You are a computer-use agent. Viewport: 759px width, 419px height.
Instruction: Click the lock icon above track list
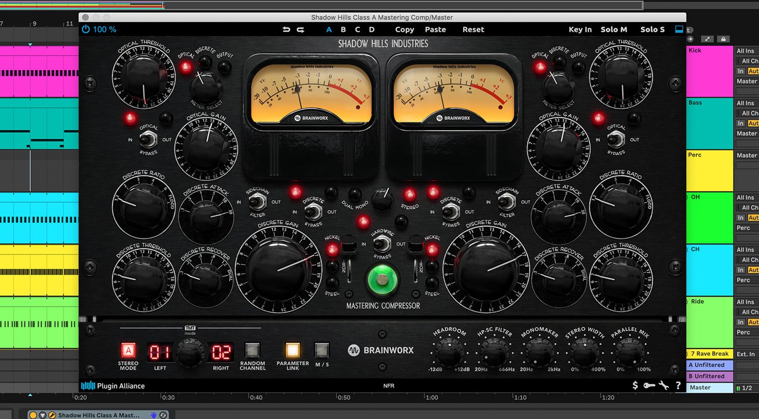pyautogui.click(x=723, y=39)
